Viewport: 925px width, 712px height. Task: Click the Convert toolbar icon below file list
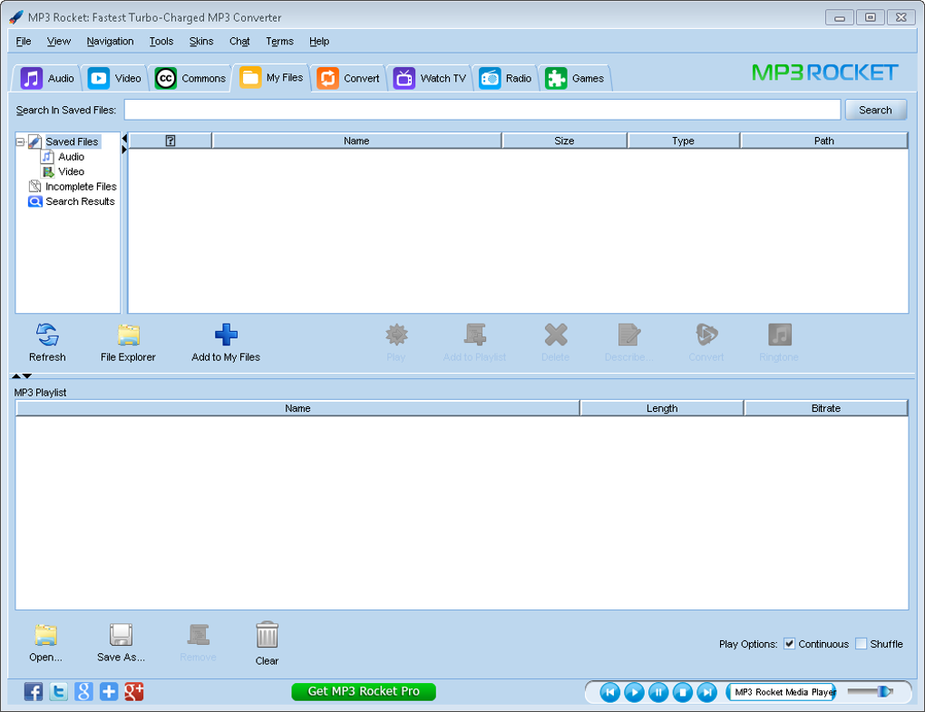[706, 335]
